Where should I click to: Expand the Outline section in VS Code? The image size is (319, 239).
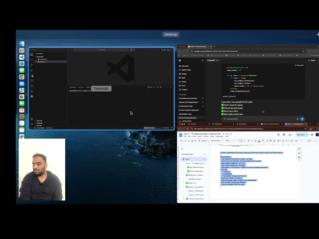(39, 120)
